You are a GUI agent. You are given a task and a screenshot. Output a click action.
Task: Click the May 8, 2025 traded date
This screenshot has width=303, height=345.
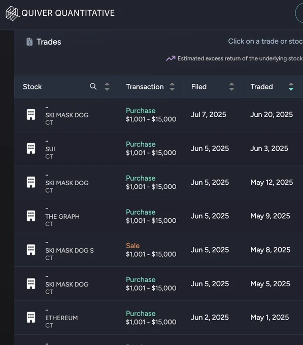click(271, 250)
